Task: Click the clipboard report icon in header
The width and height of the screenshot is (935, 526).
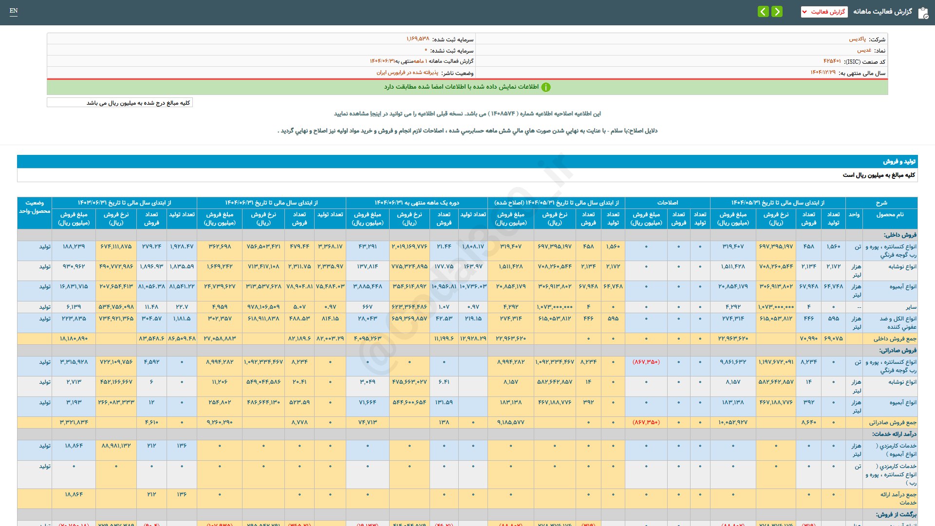Action: [923, 13]
